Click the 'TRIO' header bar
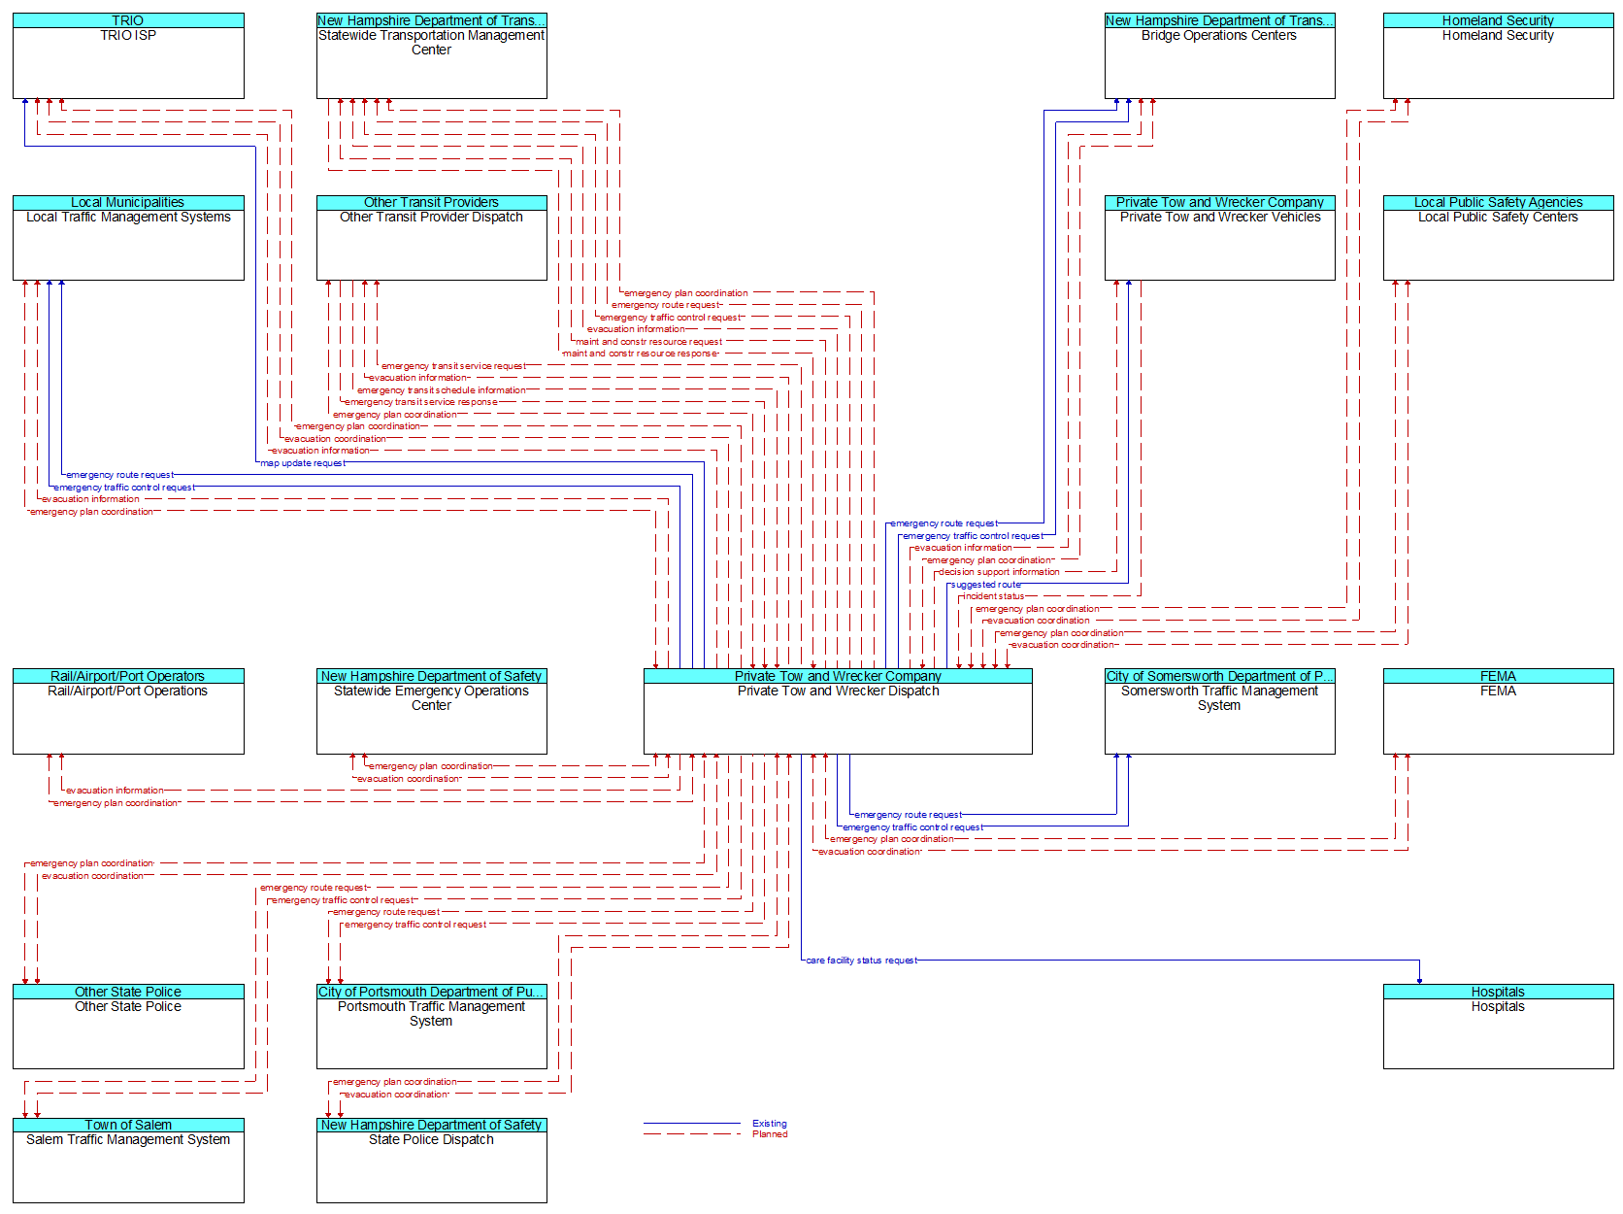1623x1214 pixels. click(128, 21)
